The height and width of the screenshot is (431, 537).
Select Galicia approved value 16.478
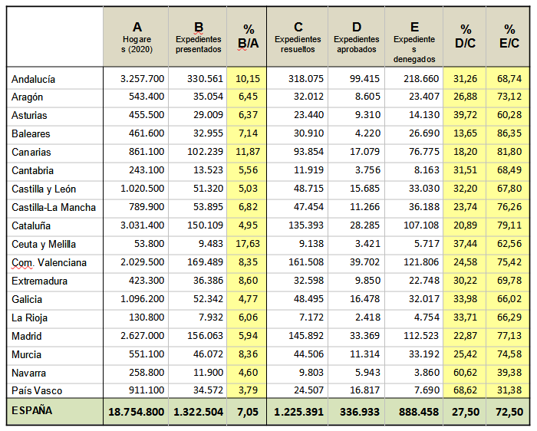tap(364, 299)
